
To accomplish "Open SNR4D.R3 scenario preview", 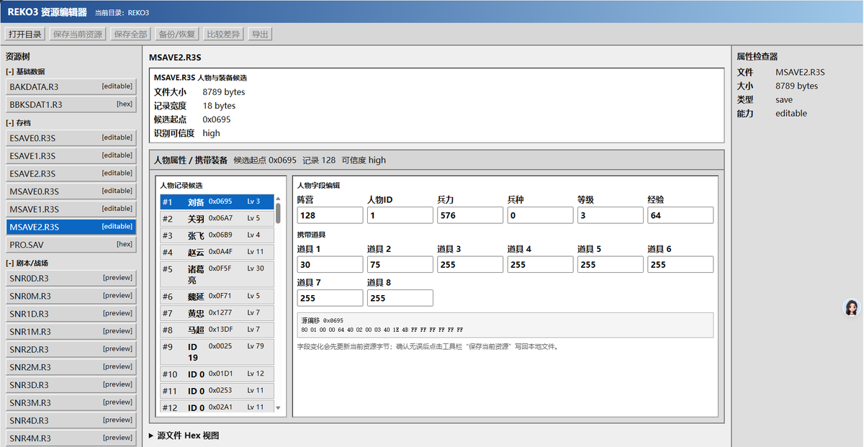I will 71,420.
